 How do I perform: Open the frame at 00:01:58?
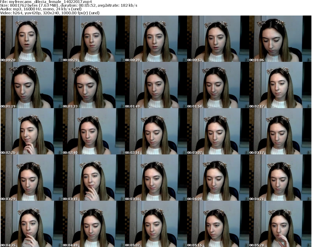point(218,85)
